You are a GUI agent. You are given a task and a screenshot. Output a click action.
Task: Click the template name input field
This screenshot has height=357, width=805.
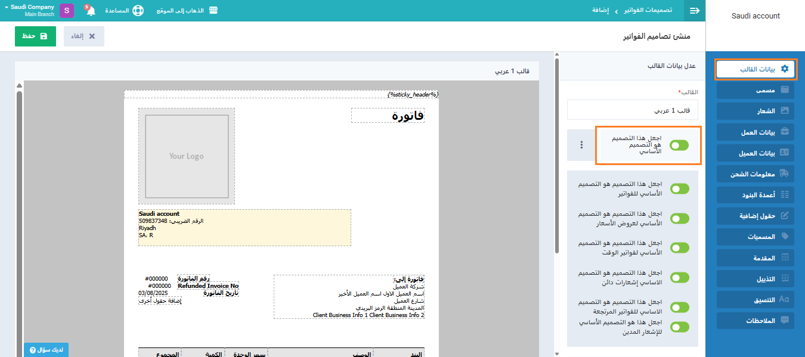coord(632,110)
